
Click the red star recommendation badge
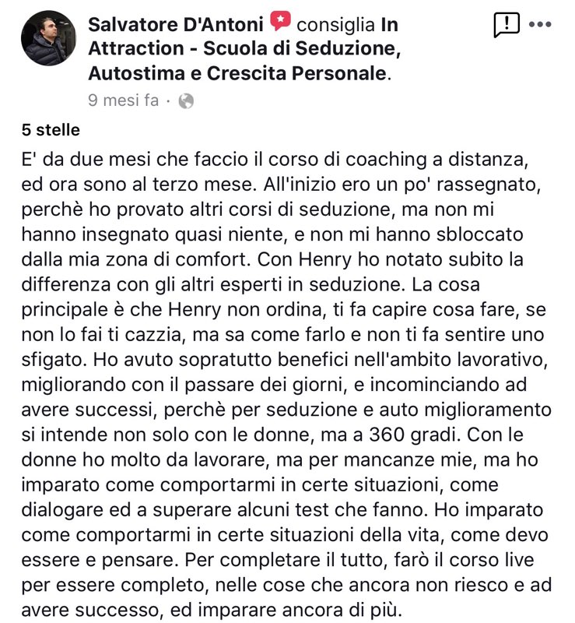click(x=280, y=21)
